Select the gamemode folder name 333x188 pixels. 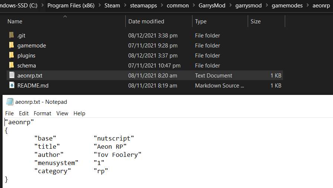point(32,46)
